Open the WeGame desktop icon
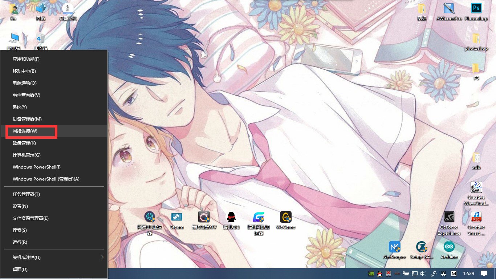This screenshot has width=496, height=279. point(285,218)
